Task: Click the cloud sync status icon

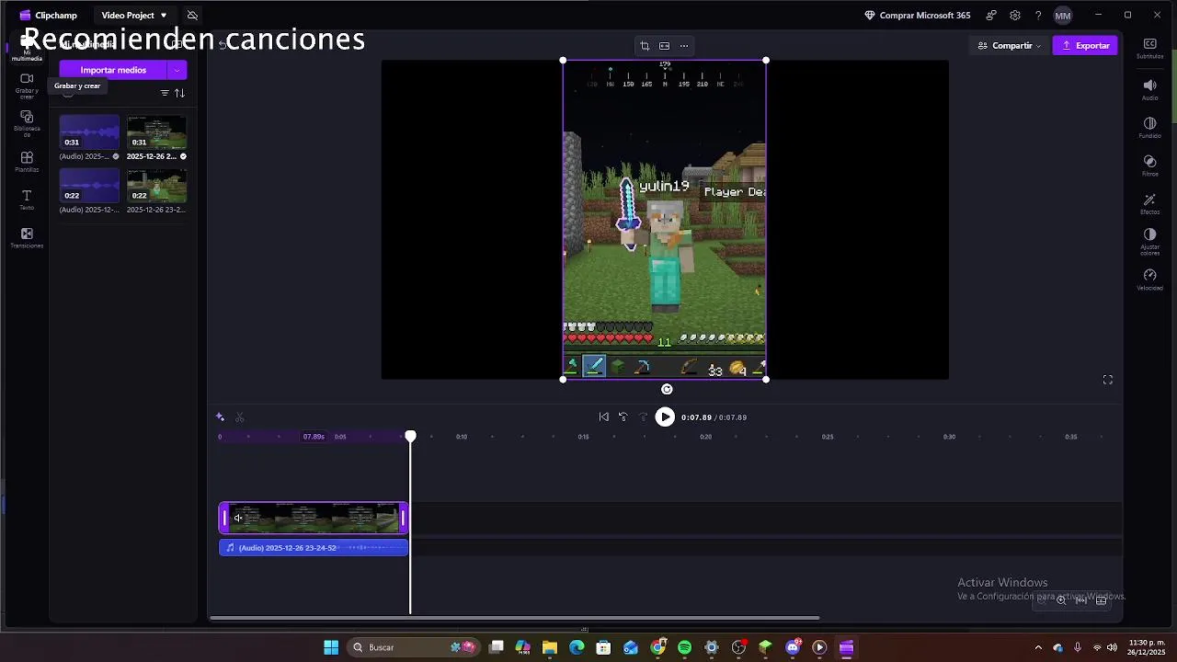Action: point(192,16)
